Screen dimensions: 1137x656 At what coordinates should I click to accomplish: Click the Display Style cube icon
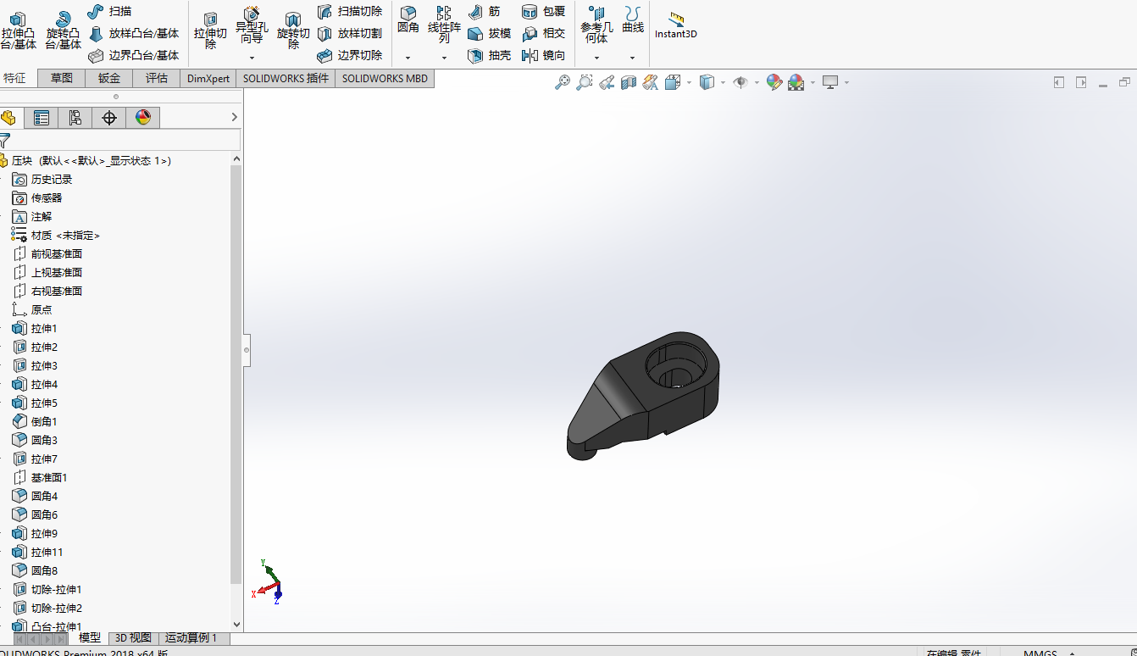pos(707,82)
